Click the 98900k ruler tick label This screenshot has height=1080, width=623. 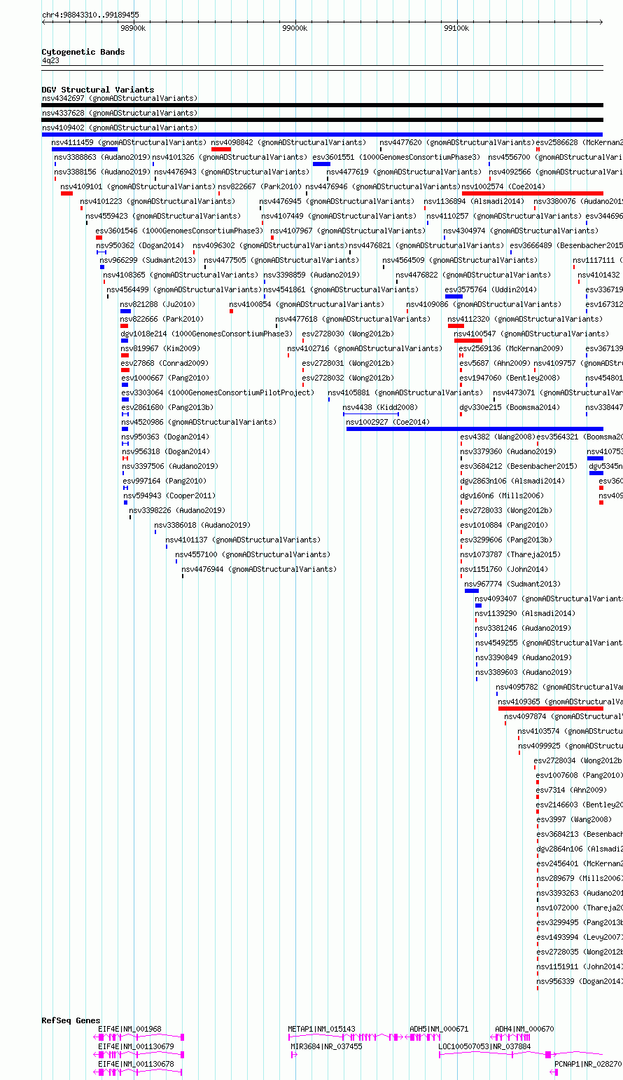pyautogui.click(x=132, y=28)
